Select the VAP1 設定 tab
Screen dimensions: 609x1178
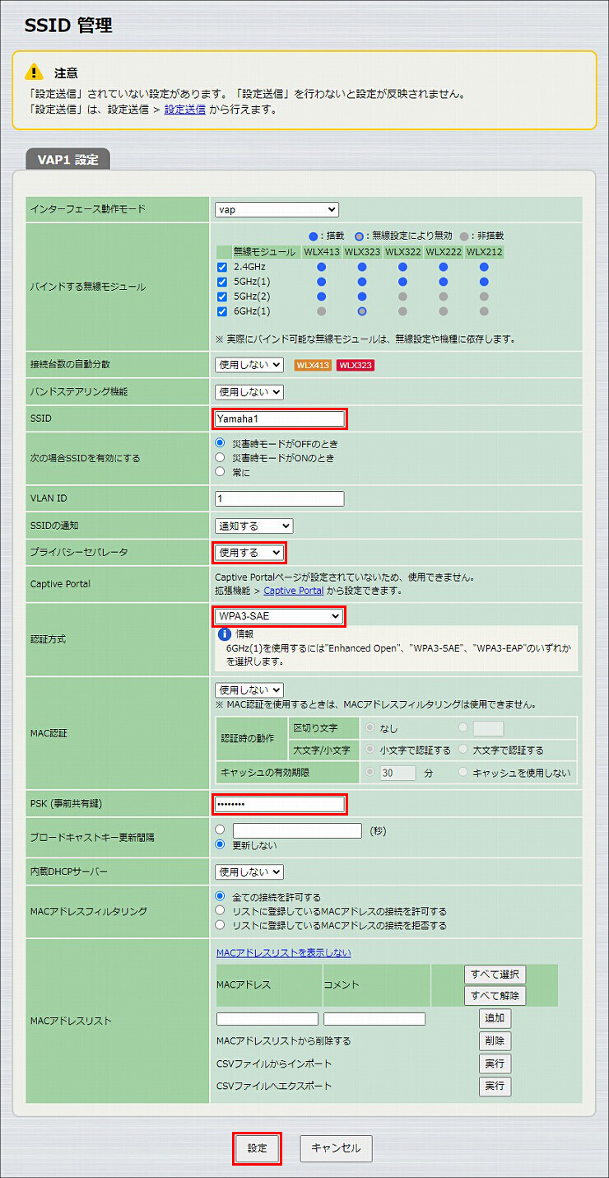click(67, 160)
